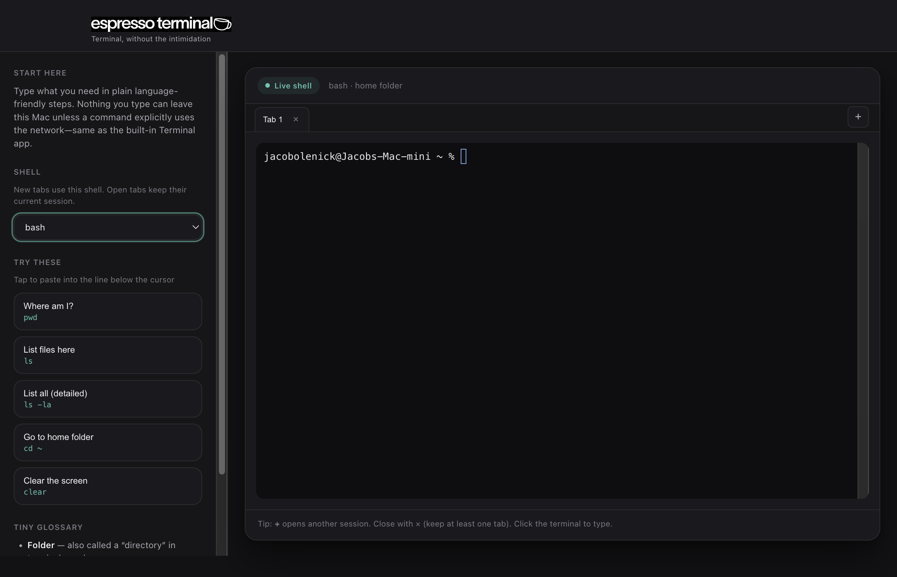Tap the "Where am I?" pwd shortcut
Viewport: 897px width, 577px height.
coord(108,311)
